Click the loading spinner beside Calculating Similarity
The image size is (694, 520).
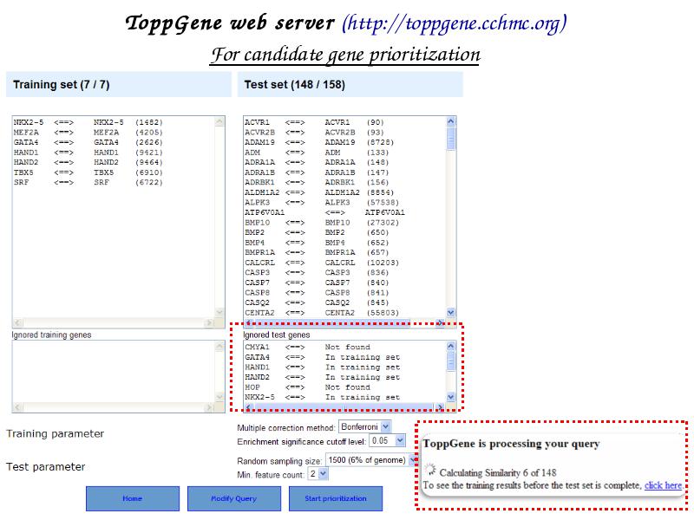click(x=429, y=470)
